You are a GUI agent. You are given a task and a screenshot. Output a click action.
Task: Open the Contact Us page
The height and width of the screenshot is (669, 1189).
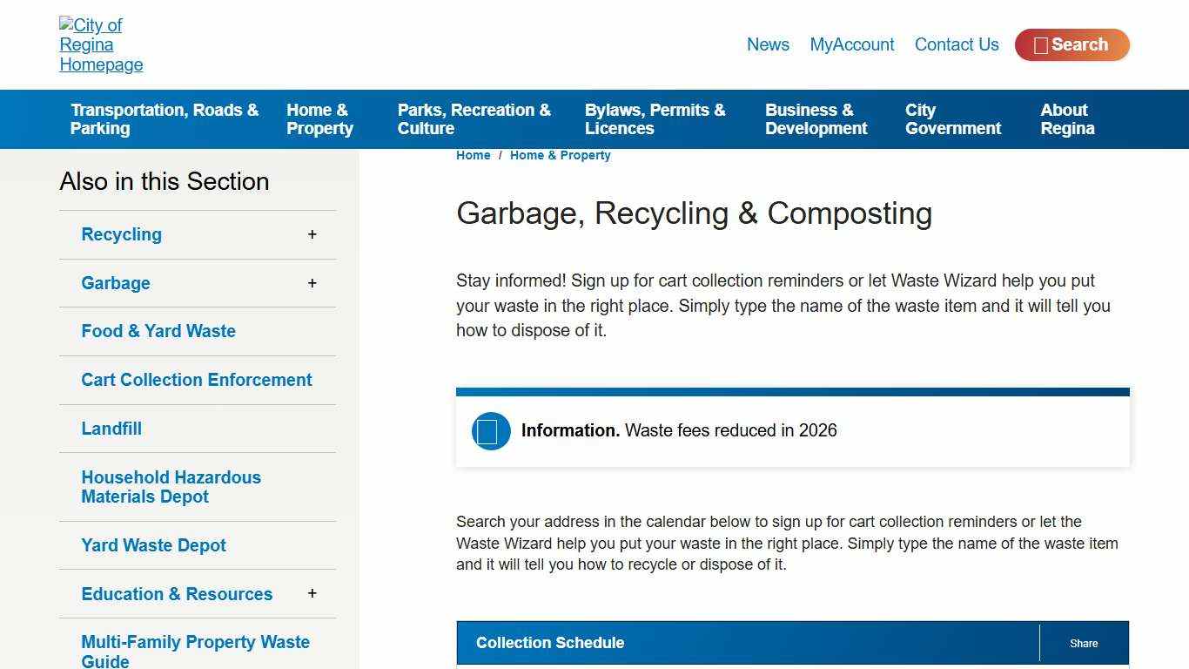click(x=957, y=44)
